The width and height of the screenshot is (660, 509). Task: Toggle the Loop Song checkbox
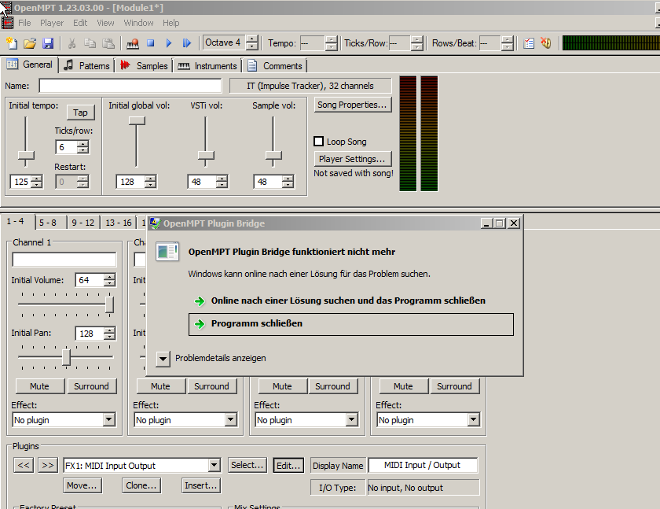pos(319,142)
